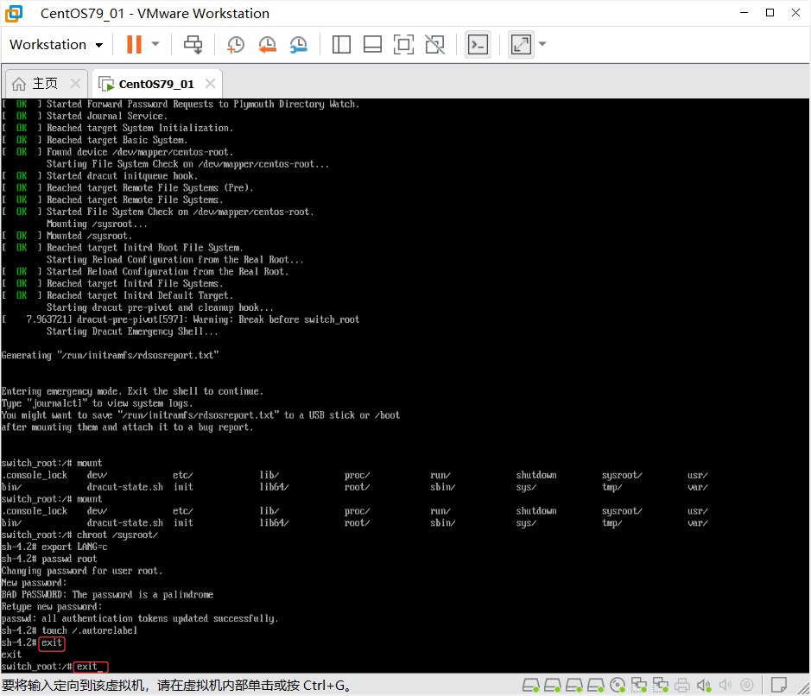Toggle the thumbnail bar at the bottom
Viewport: 811px width, 696px height.
coord(372,44)
